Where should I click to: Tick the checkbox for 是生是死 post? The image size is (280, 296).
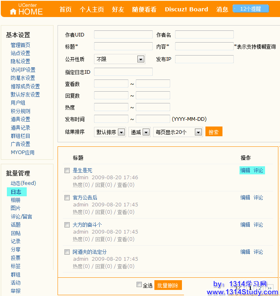[x=67, y=171]
